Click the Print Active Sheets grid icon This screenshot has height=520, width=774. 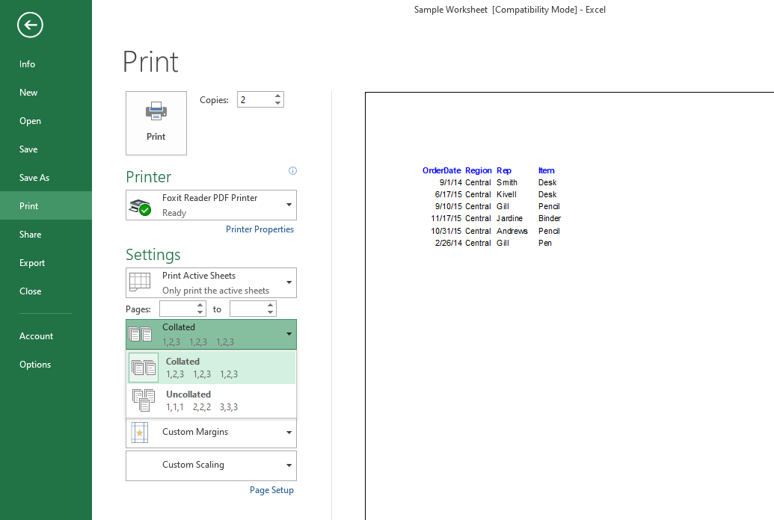[140, 282]
